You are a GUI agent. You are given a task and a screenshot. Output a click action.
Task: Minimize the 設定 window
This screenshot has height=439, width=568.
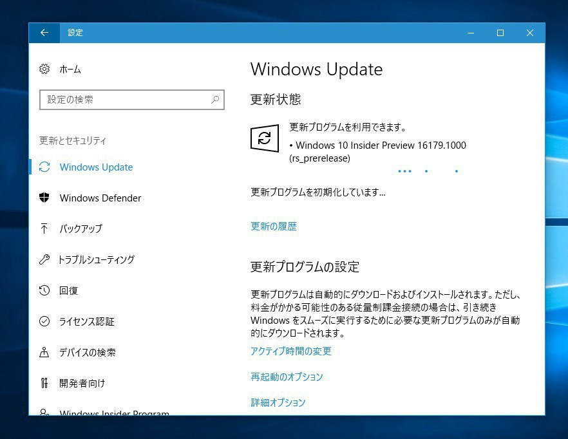click(x=471, y=33)
